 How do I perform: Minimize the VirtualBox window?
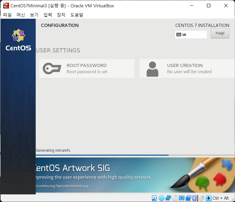coord(192,6)
